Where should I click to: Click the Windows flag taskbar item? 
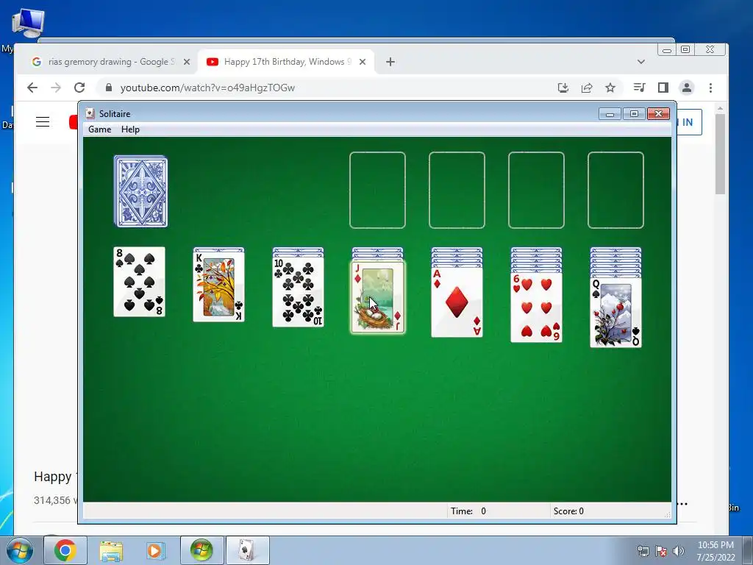pyautogui.click(x=201, y=550)
